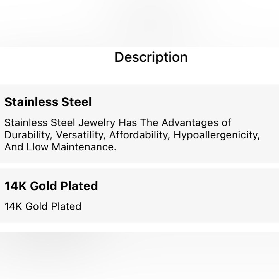279x279 pixels.
Task: Tap the blank area right of 14K Gold Plated heading
Action: (x=188, y=186)
